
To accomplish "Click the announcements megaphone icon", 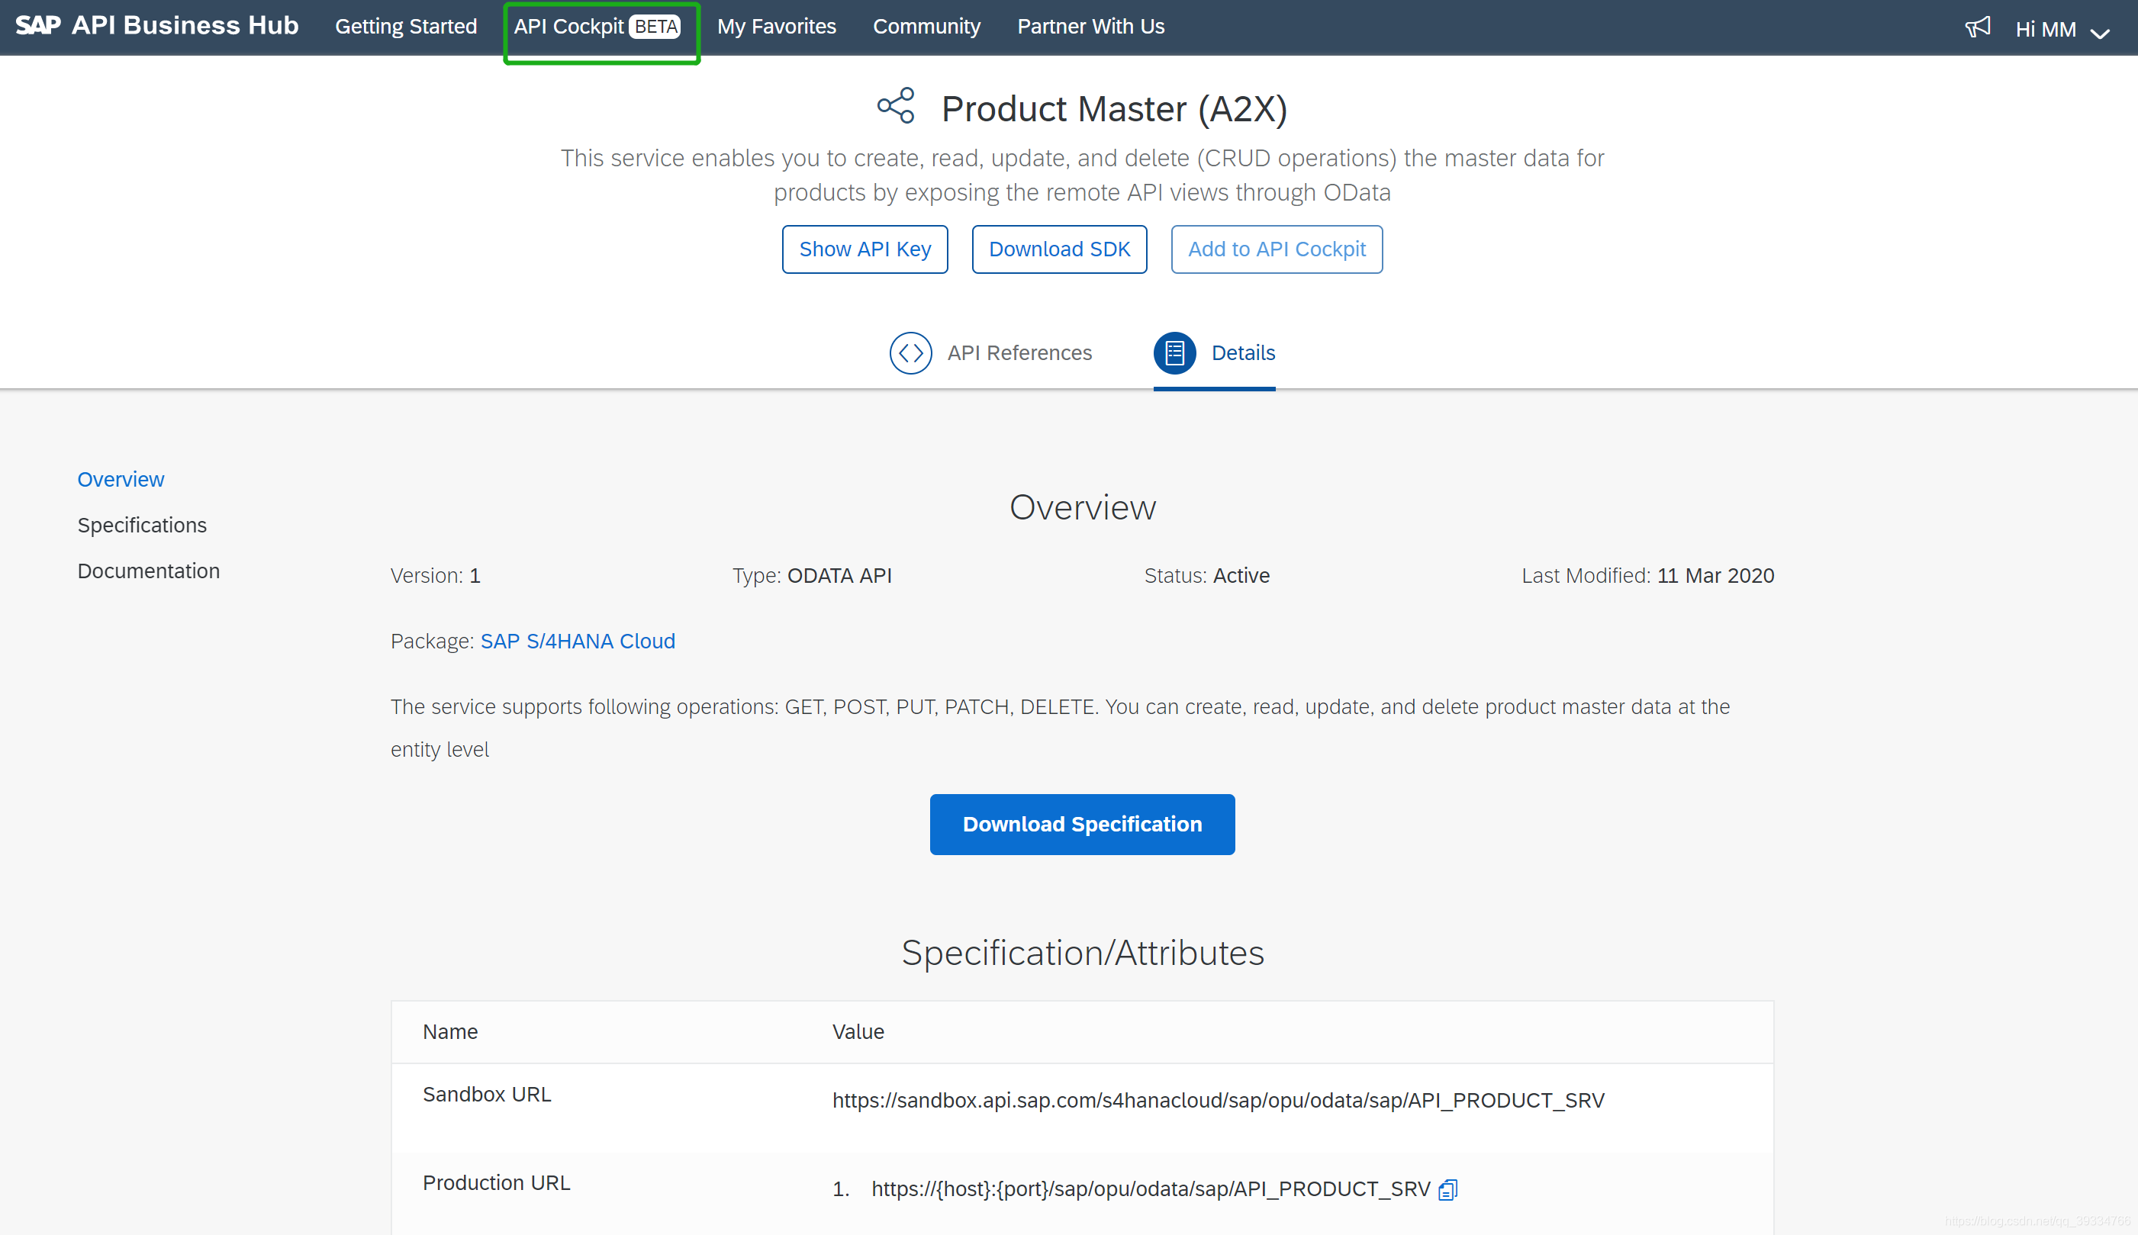I will (1976, 27).
